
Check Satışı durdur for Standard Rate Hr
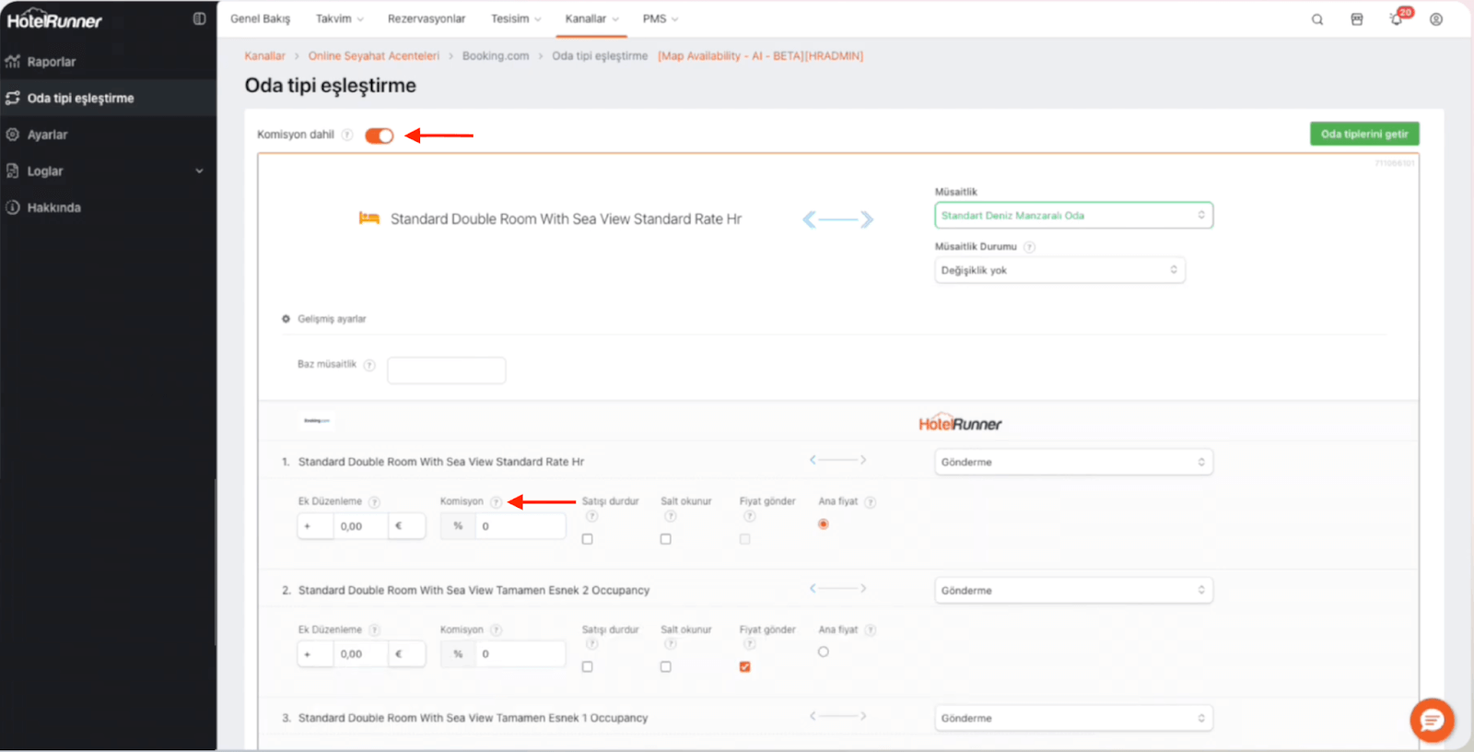587,539
